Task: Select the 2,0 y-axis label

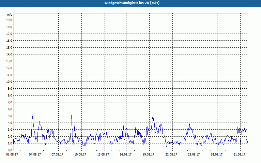Action: (x=10, y=136)
